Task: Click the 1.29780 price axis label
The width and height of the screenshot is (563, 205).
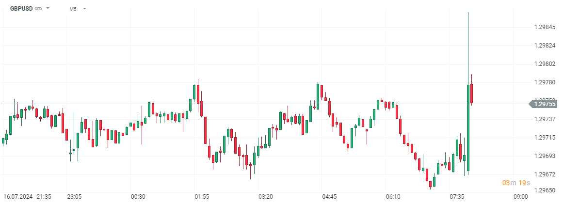Action: [545, 82]
